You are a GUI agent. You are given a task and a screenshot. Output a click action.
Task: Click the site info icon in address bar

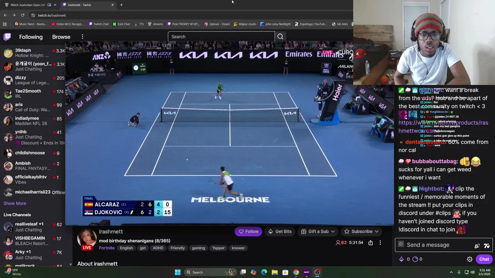click(33, 15)
